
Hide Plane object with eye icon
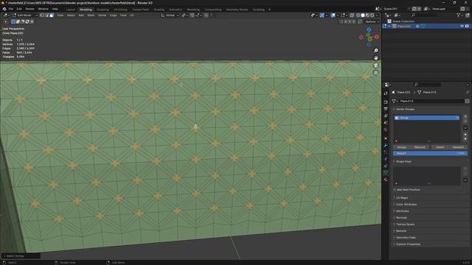[462, 26]
